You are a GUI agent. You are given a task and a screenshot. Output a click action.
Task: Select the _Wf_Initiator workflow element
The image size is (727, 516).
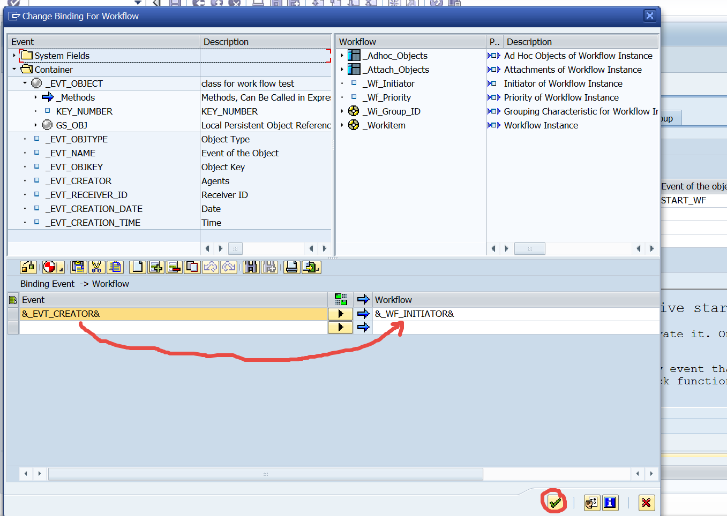point(391,83)
